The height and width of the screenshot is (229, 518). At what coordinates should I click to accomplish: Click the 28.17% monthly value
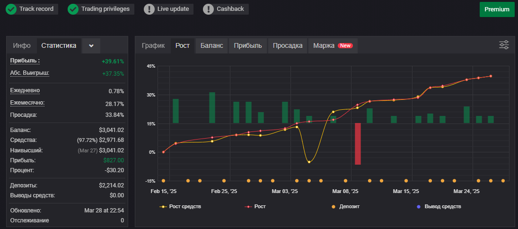(114, 104)
